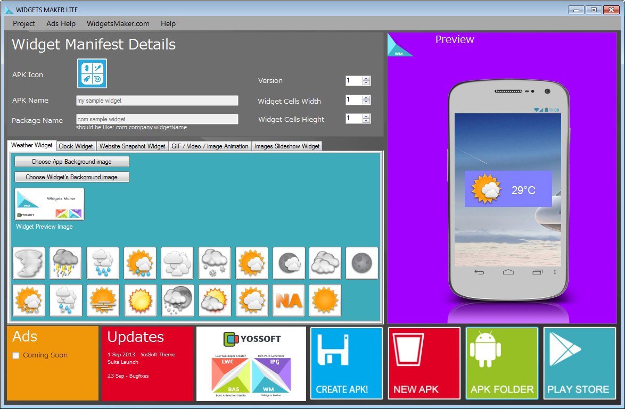Select the plain orange hot sun icon
The width and height of the screenshot is (625, 409).
tap(325, 301)
